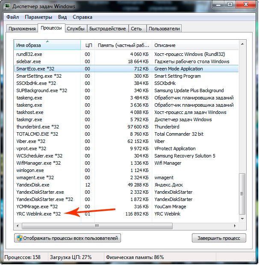
Task: Select YandexDiskStarter.exe using 2 332 КБ
Action: [126, 192]
